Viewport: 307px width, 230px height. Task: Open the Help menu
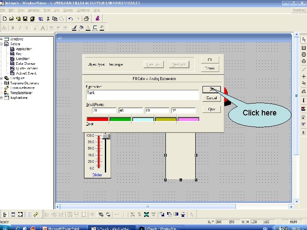97,10
